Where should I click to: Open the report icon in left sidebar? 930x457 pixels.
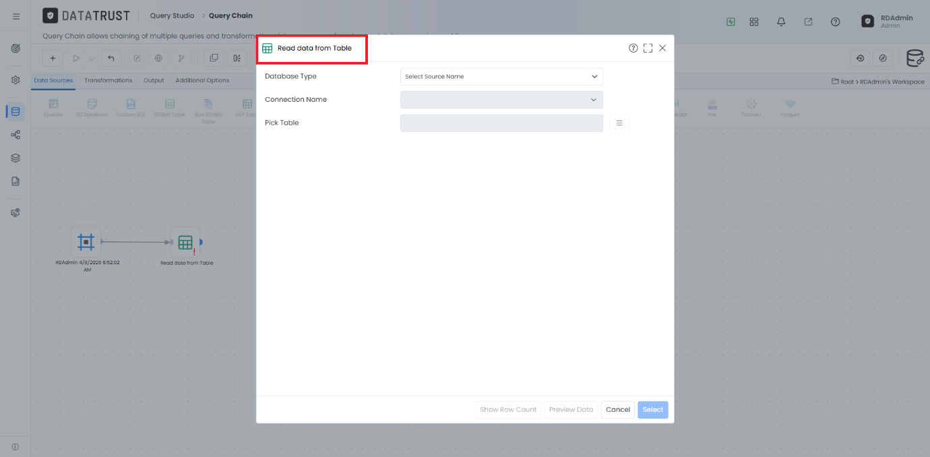pos(15,181)
